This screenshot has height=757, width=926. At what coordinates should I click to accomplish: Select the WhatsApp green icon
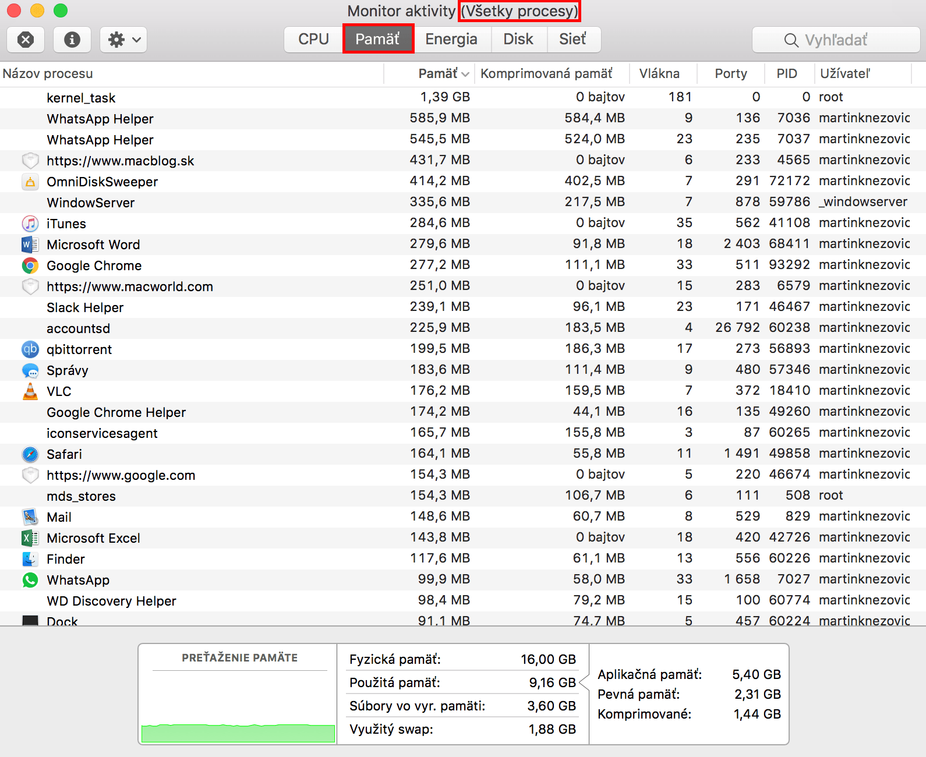[30, 580]
